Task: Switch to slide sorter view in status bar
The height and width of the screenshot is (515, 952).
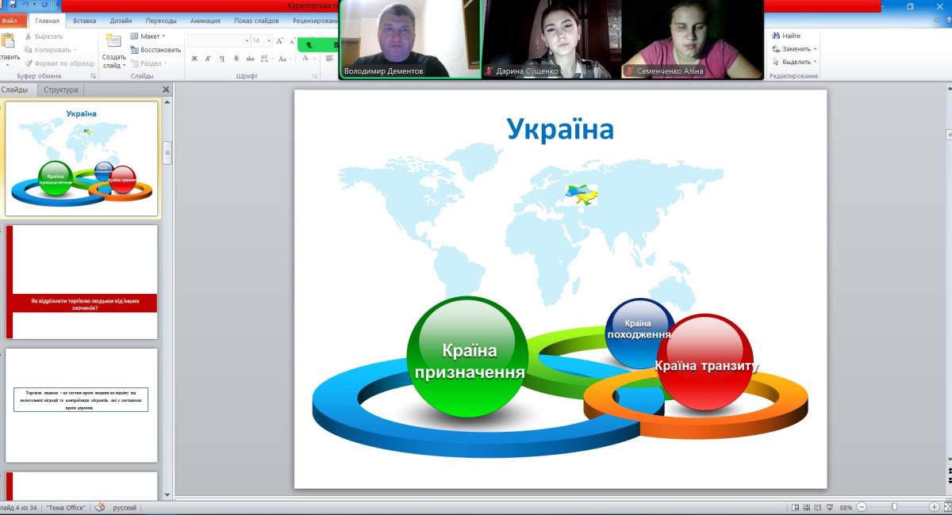Action: pyautogui.click(x=807, y=507)
